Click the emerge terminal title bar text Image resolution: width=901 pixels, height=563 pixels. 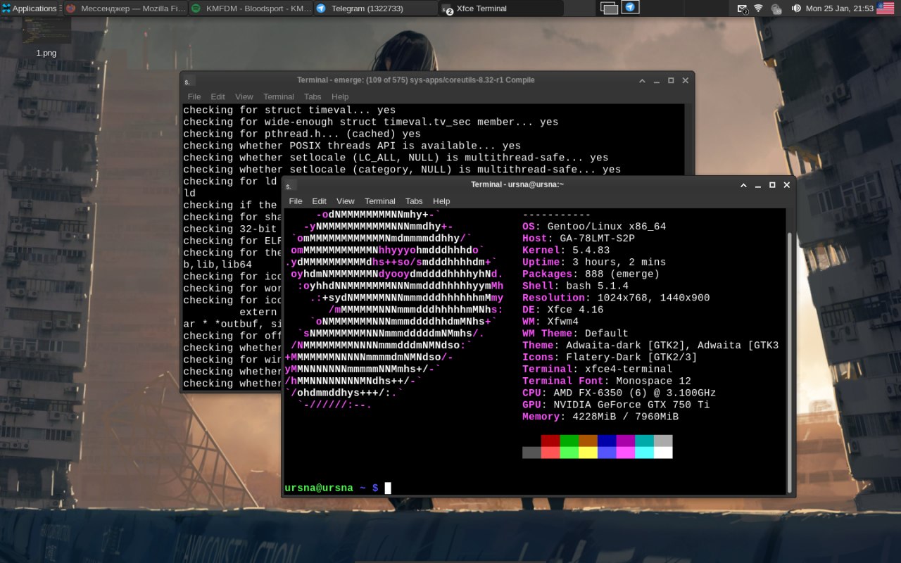point(416,80)
